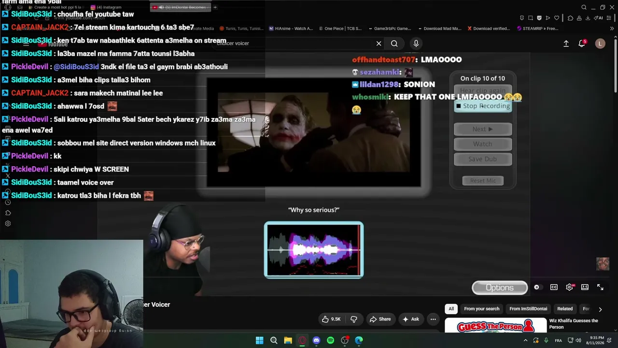Open Wiz Khalifa Guesses the Person title
The image size is (618, 348).
pyautogui.click(x=574, y=324)
